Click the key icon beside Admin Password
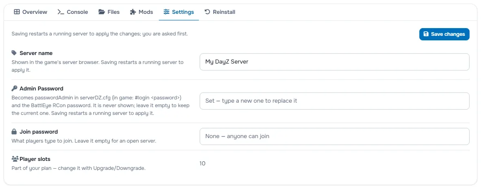The height and width of the screenshot is (189, 481). [x=14, y=88]
